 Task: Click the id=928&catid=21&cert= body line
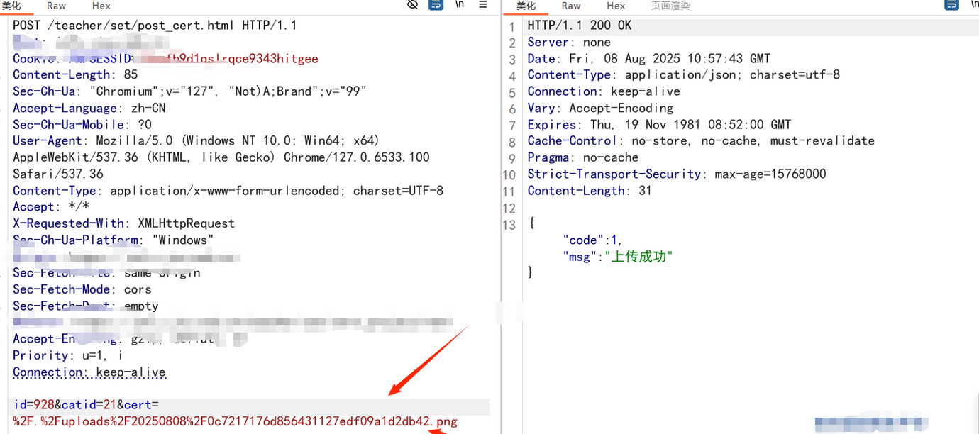(87, 405)
